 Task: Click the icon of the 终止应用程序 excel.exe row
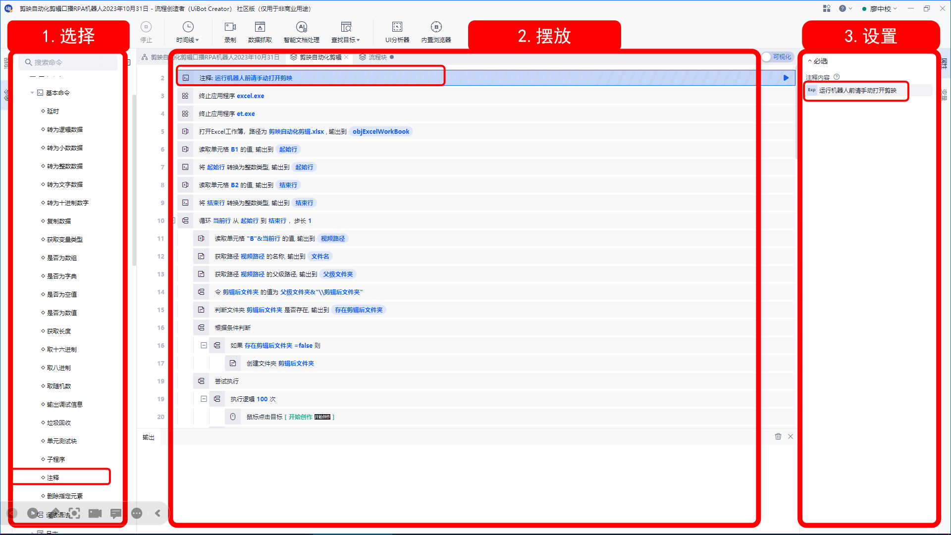tap(185, 96)
